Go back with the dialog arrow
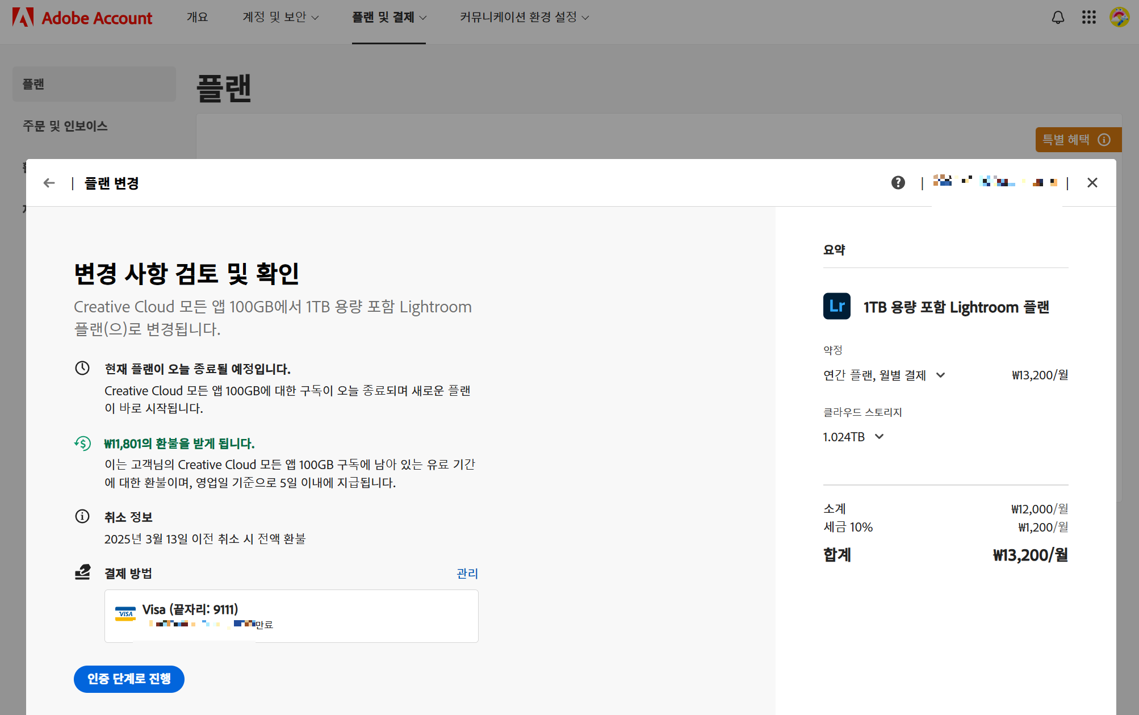 click(x=49, y=183)
